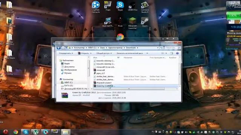Toggle the preview pane button
The width and height of the screenshot is (241, 135).
(x=172, y=53)
